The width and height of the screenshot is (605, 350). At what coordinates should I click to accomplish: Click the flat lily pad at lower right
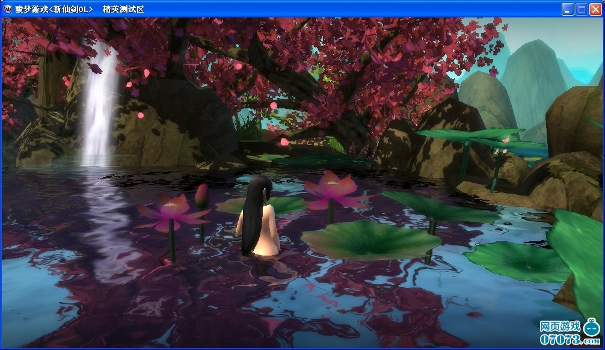(516, 261)
